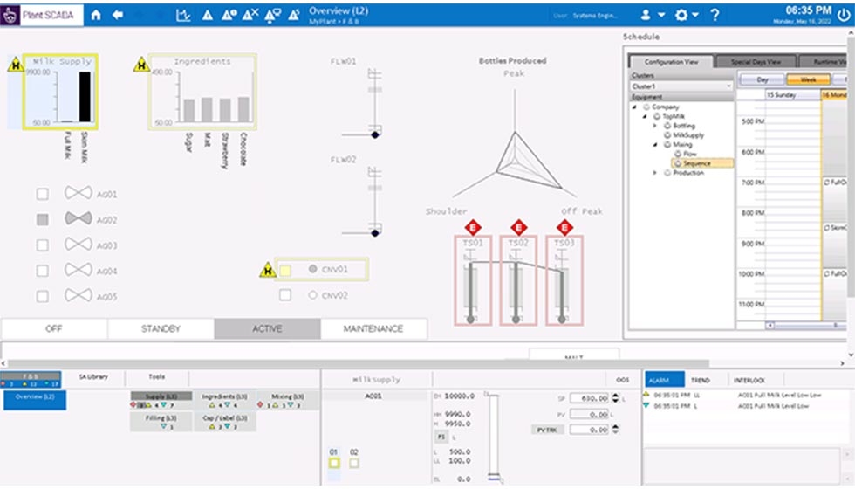Go to the Home page icon
The height and width of the screenshot is (489, 855).
(x=96, y=15)
